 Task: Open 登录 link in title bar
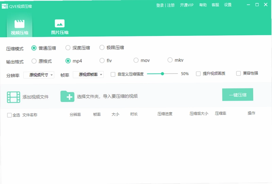tap(160, 5)
